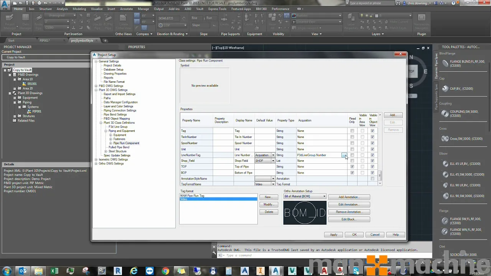491x276 pixels.
Task: Choose the ELL 45 LR,BV elbow icon
Action: [x=445, y=164]
